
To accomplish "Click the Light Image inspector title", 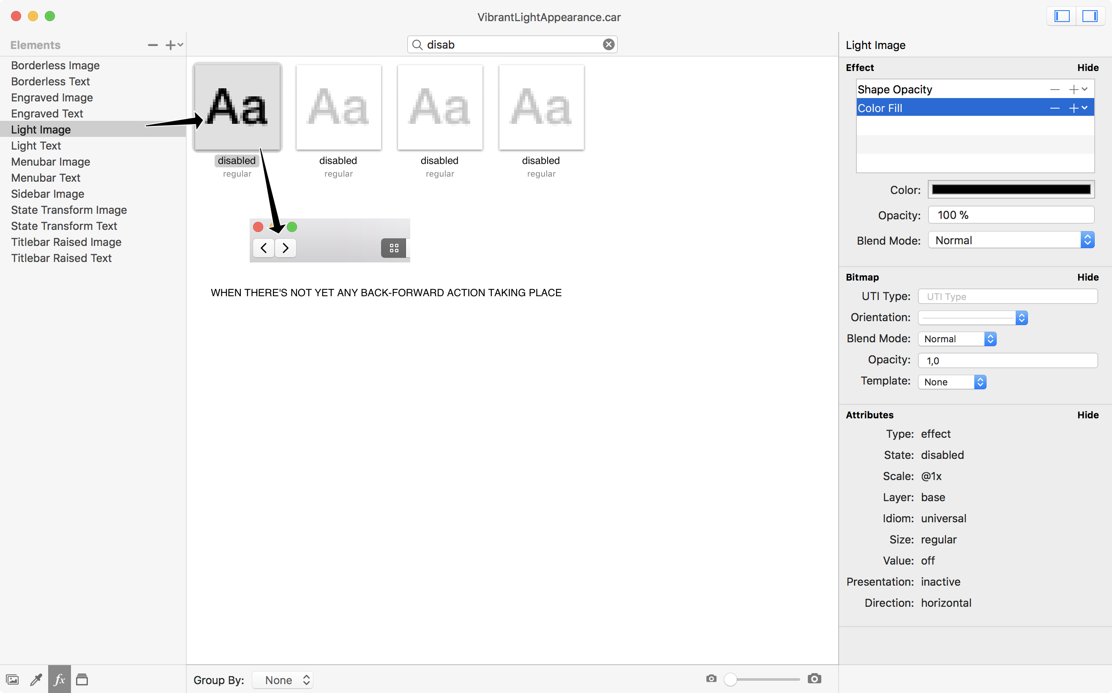I will point(875,45).
